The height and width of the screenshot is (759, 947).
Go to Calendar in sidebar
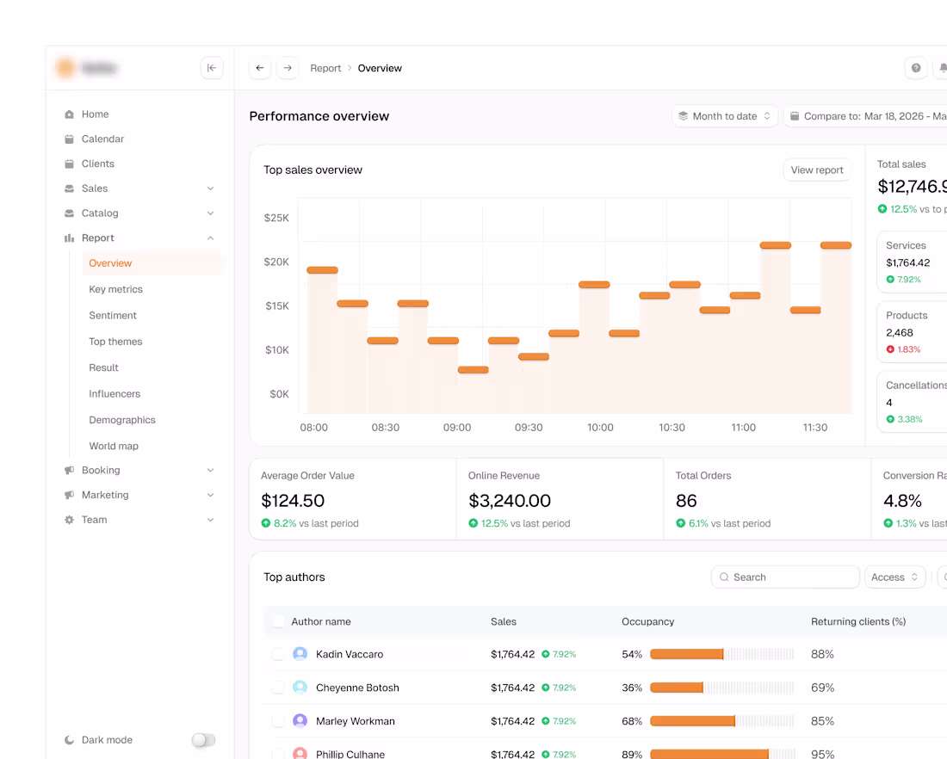[x=102, y=139]
